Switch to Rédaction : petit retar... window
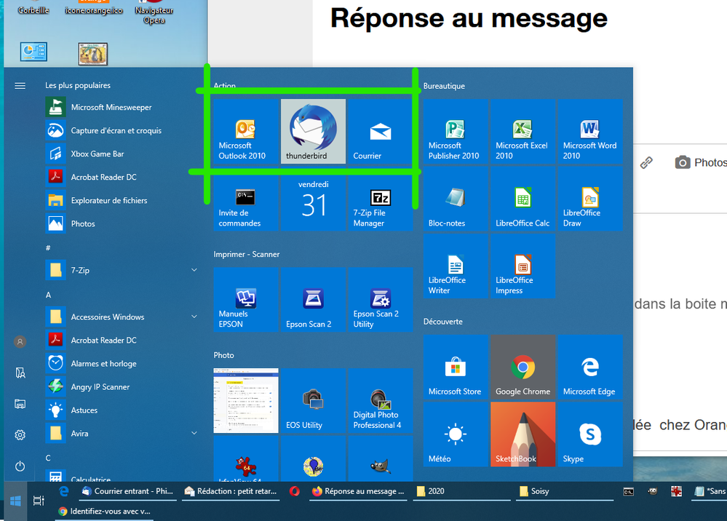Screen dimensions: 727x521 coord(231,491)
